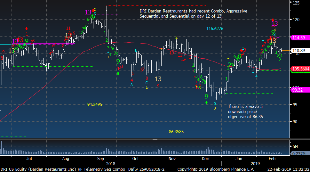Click the Sep month label
This screenshot has width=310, height=172.
click(100, 159)
